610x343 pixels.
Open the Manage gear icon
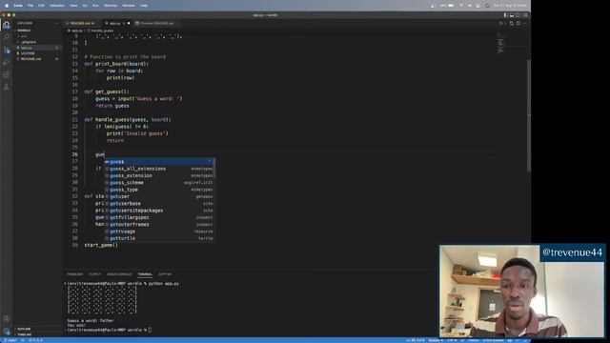pyautogui.click(x=7, y=332)
